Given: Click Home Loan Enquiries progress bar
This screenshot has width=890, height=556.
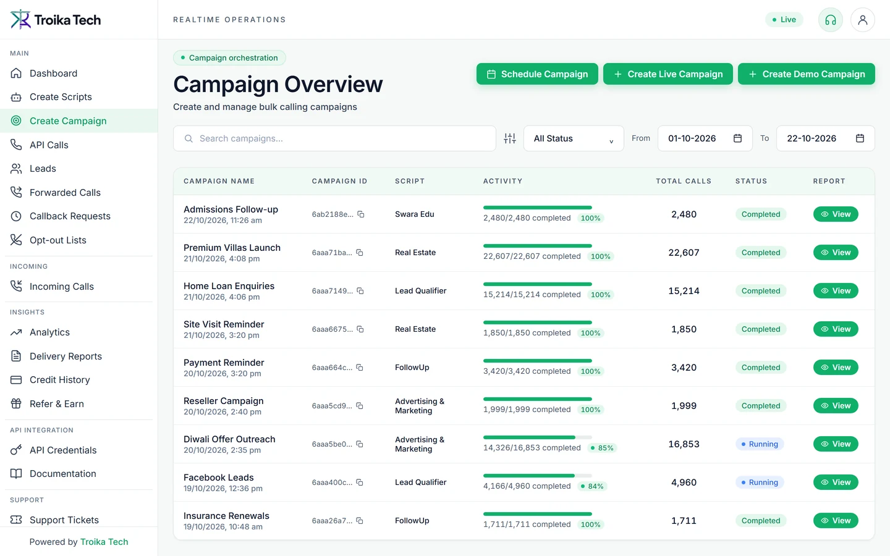Looking at the screenshot, I should [x=538, y=284].
